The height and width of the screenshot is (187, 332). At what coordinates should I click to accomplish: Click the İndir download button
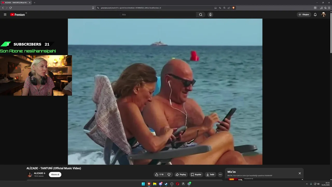(x=210, y=175)
